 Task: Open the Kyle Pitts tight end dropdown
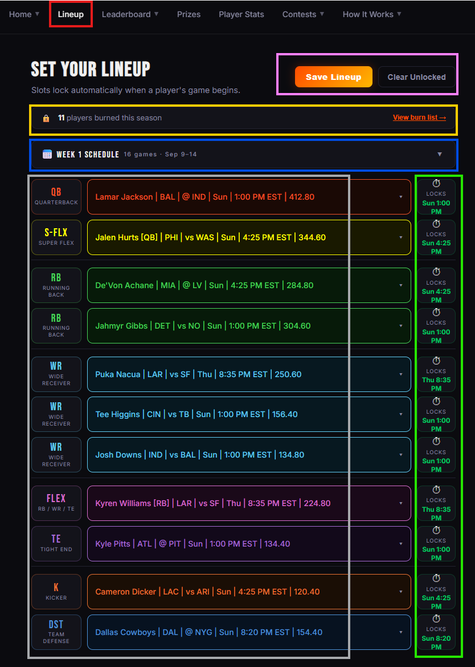[249, 544]
